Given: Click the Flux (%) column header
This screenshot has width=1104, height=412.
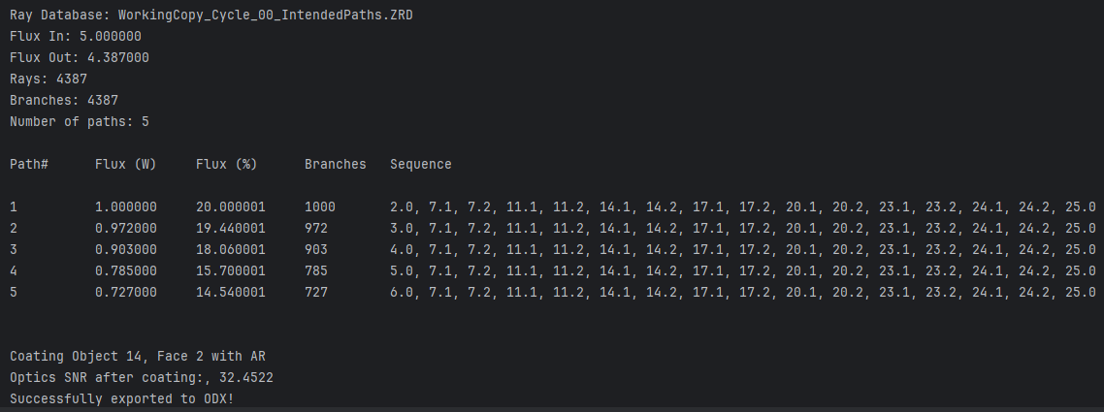Looking at the screenshot, I should [x=227, y=165].
